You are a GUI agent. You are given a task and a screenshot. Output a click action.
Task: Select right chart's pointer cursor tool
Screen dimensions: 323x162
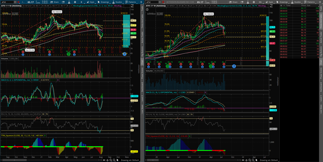(x=256, y=160)
